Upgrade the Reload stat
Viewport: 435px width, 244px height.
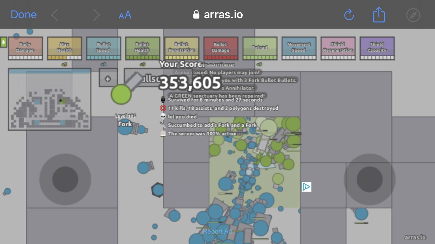[x=260, y=48]
